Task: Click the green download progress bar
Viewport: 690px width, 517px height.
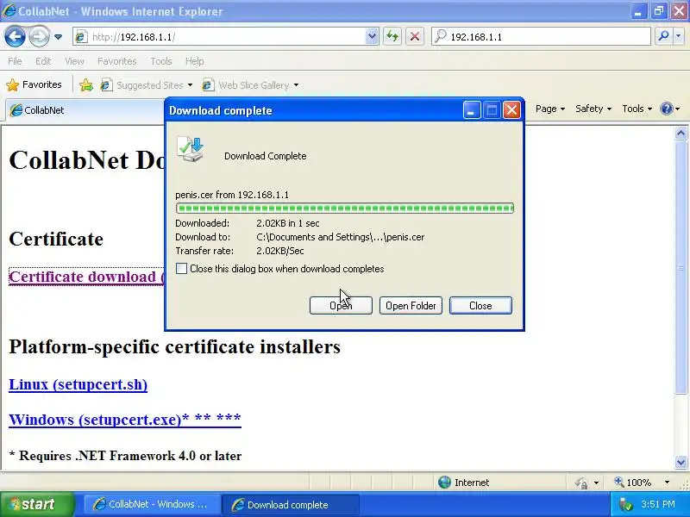Action: point(344,208)
